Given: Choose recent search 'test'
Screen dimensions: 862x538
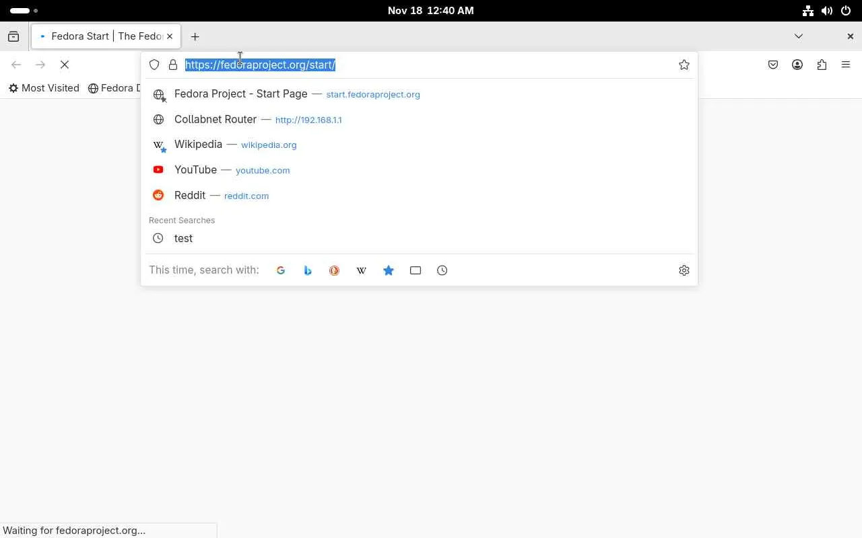Looking at the screenshot, I should pos(419,238).
